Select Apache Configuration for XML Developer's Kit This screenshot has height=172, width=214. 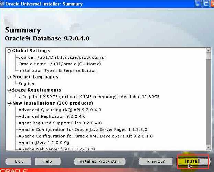pos(85,136)
